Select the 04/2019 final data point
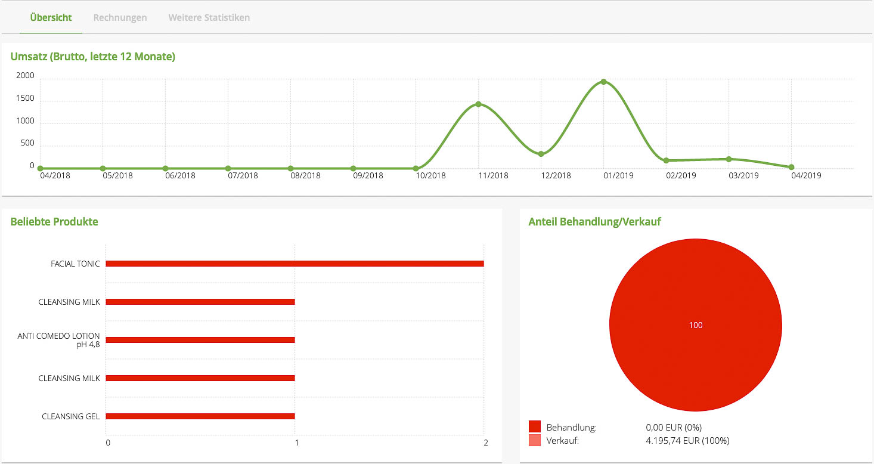Viewport: 874px width, 464px height. point(791,167)
